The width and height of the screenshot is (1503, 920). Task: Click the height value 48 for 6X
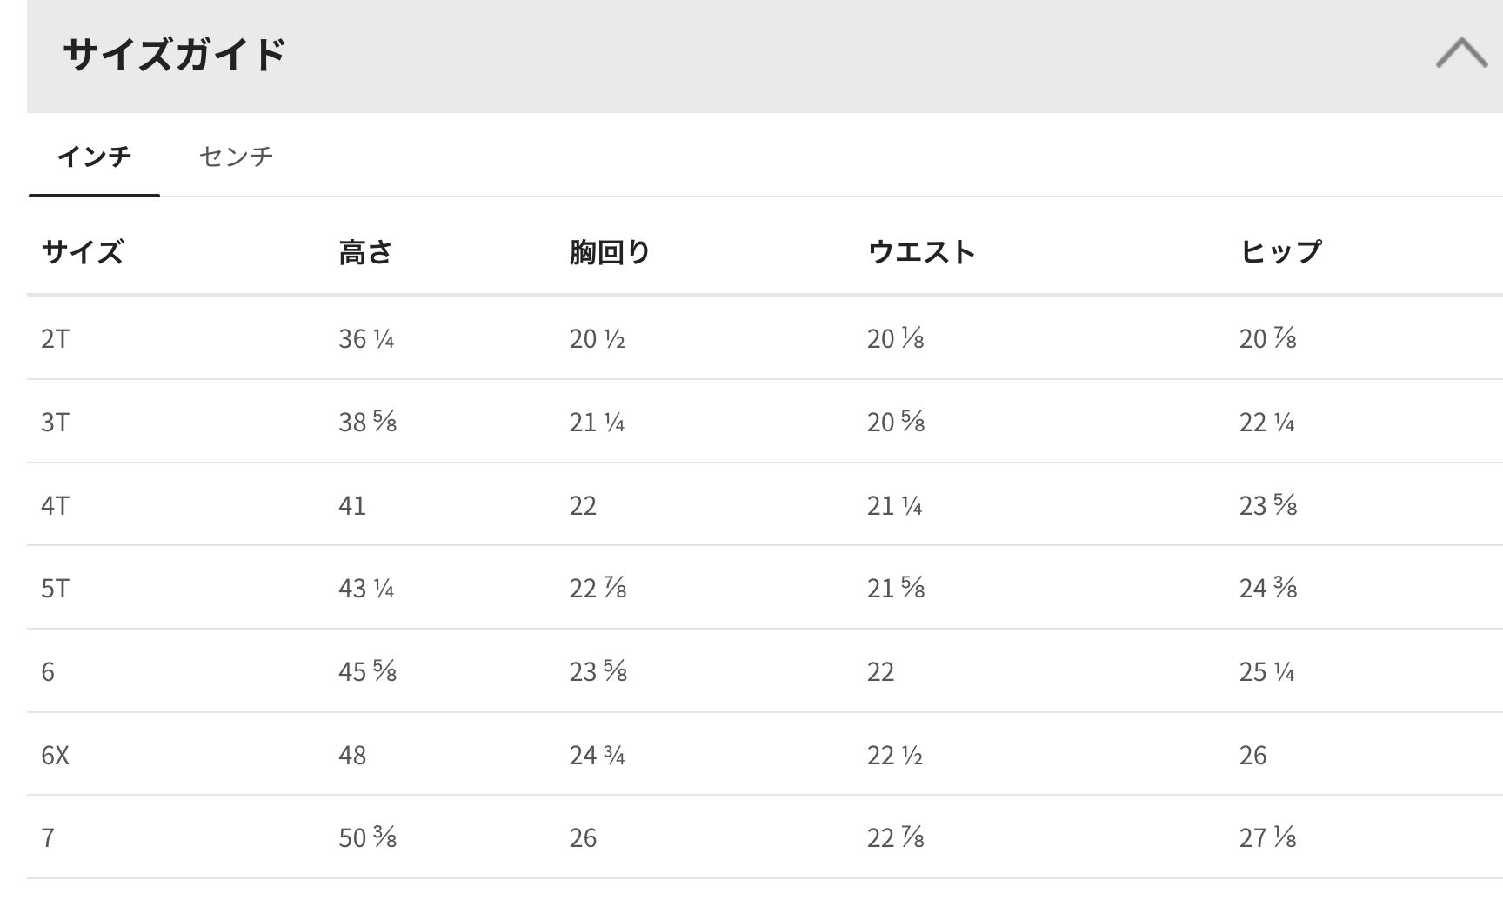(x=352, y=755)
